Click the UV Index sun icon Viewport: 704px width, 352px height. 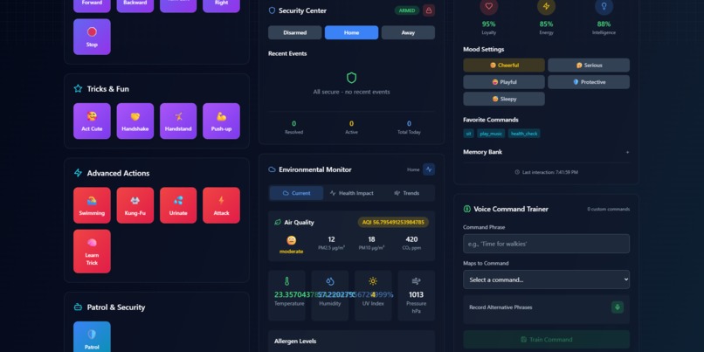tap(373, 281)
